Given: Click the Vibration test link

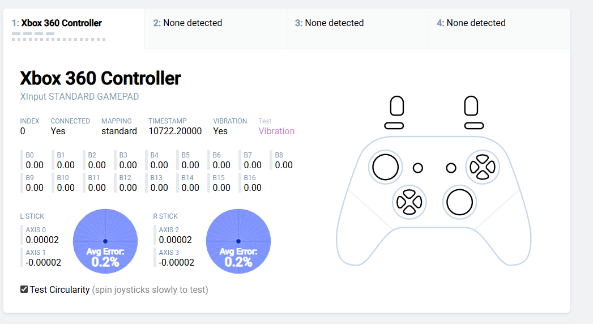Looking at the screenshot, I should [276, 131].
